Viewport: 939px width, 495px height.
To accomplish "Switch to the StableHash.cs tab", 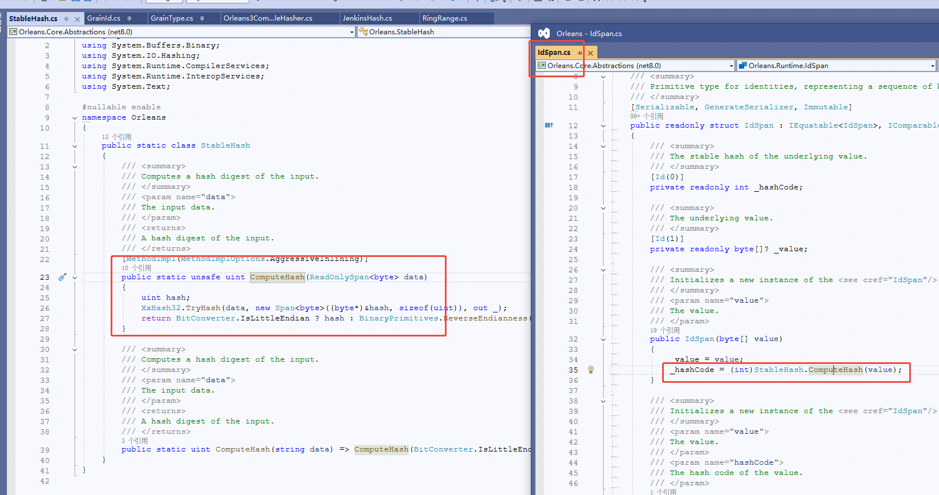I will [33, 19].
